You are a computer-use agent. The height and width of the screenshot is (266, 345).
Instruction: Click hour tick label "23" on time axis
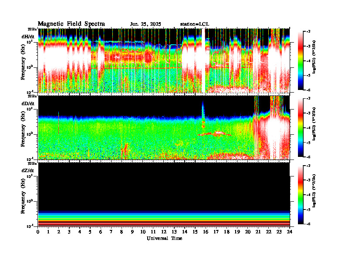pos(279,232)
